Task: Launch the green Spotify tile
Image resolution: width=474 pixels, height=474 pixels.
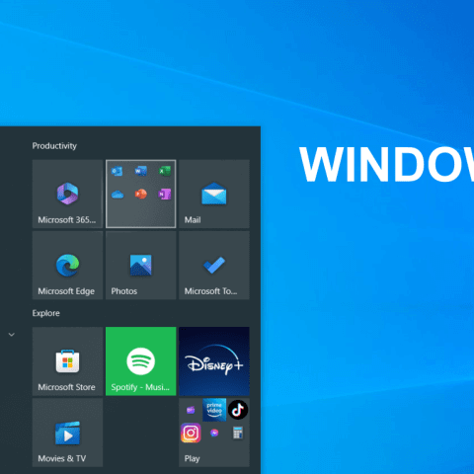Action: 141,361
